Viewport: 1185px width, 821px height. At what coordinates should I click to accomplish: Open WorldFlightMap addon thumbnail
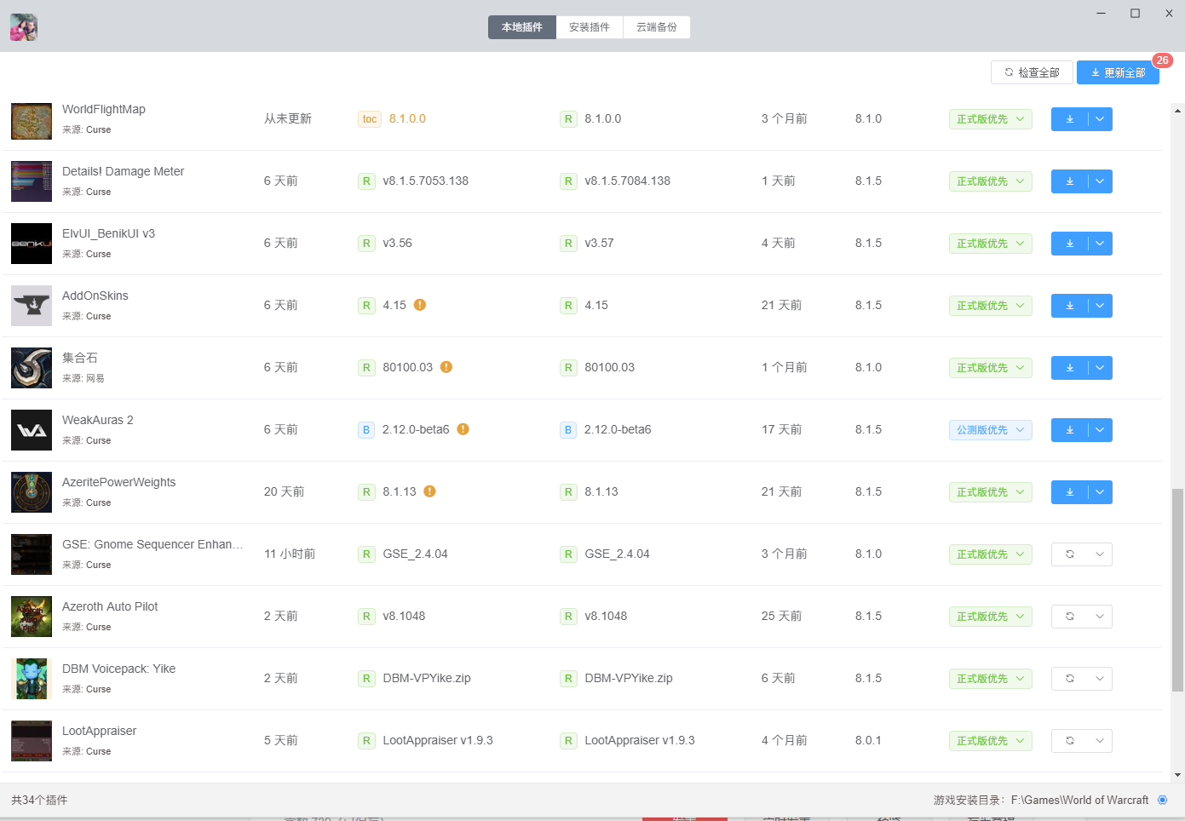point(32,119)
